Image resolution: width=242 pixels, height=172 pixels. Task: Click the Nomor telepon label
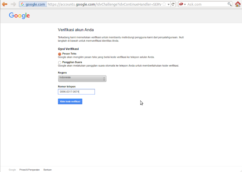tap(67, 87)
